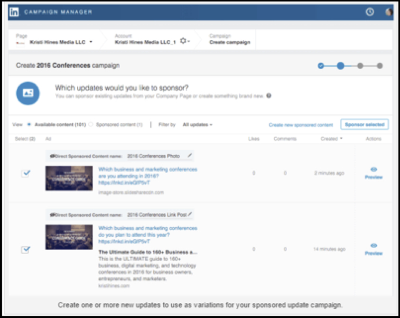
Task: Click the sponsored content image icon circle
Action: point(28,93)
